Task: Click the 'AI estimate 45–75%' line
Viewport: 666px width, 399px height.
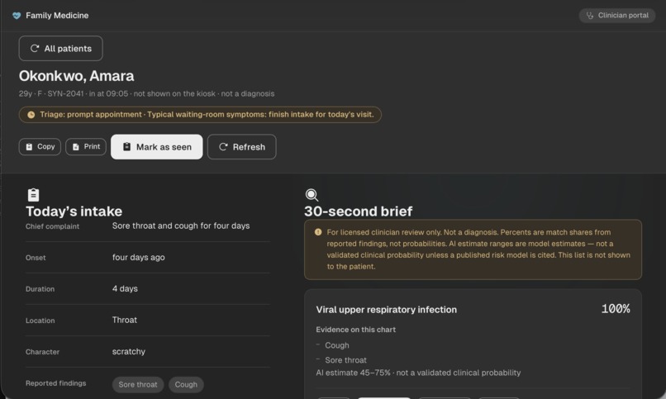Action: click(418, 373)
